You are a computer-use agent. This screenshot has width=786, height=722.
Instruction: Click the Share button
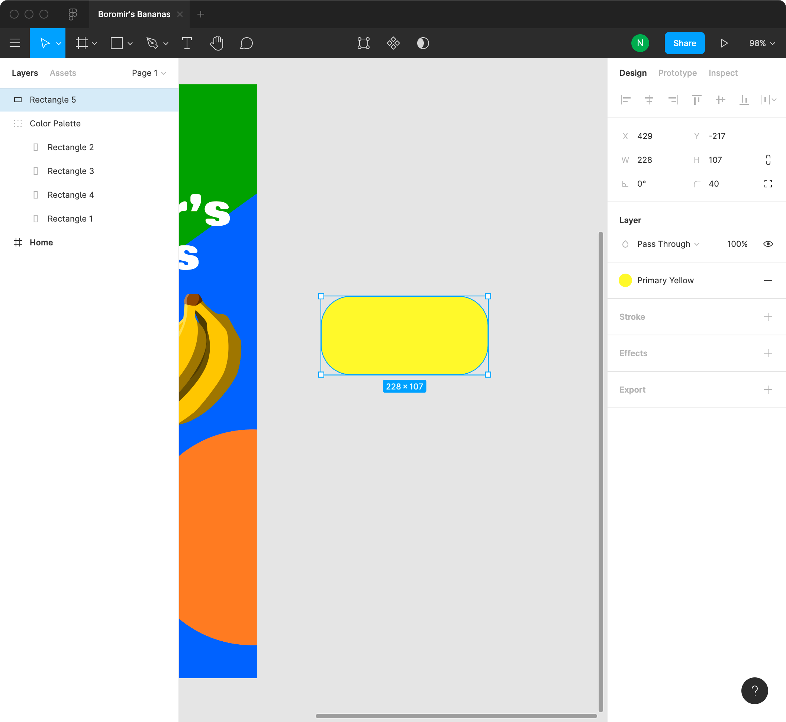684,43
